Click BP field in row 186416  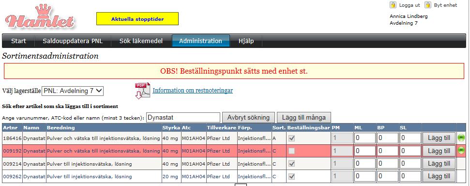(388, 139)
